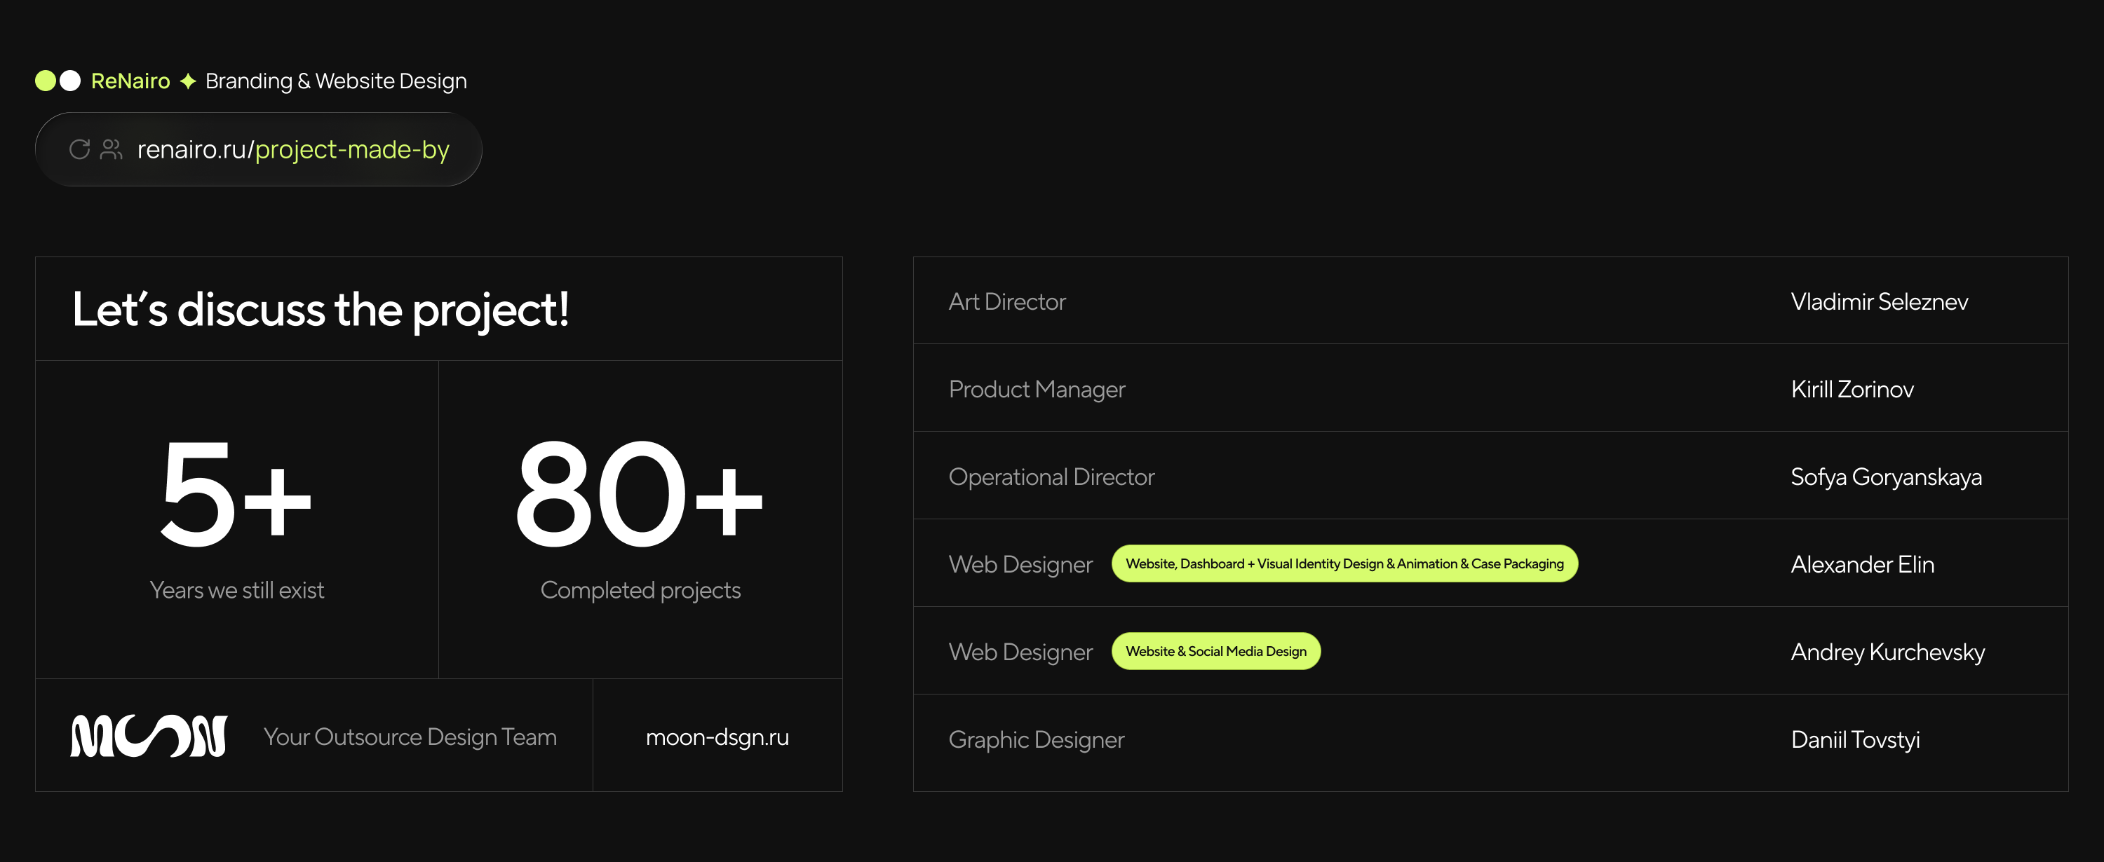Image resolution: width=2104 pixels, height=862 pixels.
Task: Click the four-point star icon after ReNairo
Action: click(x=188, y=81)
